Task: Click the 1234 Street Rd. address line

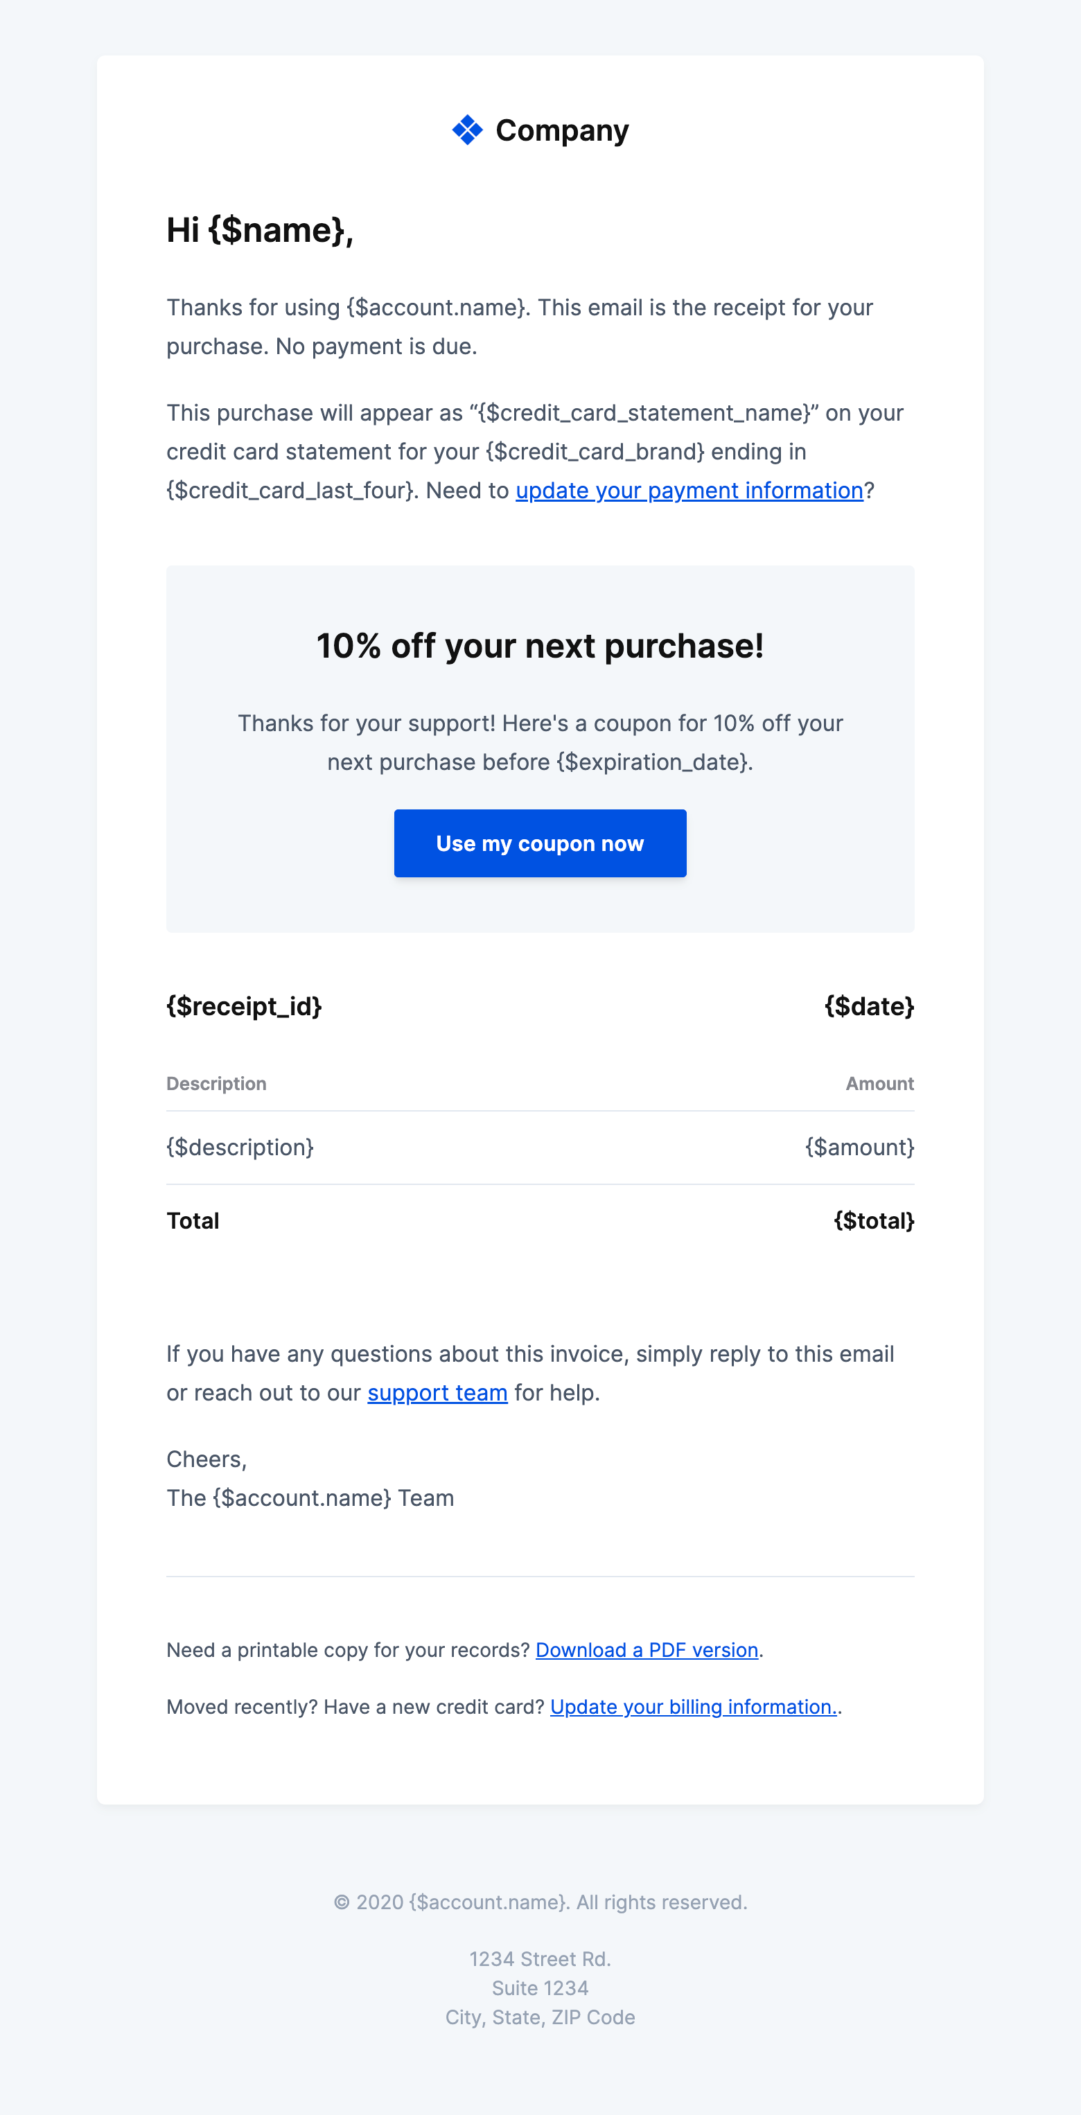Action: [x=540, y=1958]
